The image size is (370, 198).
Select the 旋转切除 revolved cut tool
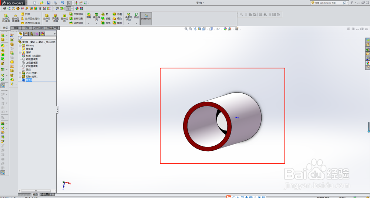tap(64, 18)
